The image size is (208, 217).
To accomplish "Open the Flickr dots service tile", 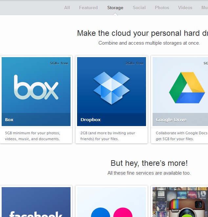I will (112, 202).
